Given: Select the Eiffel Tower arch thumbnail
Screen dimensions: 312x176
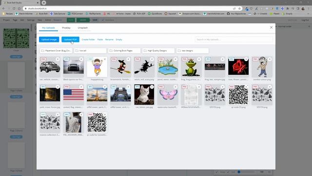Looking at the screenshot, I should click(120, 94).
